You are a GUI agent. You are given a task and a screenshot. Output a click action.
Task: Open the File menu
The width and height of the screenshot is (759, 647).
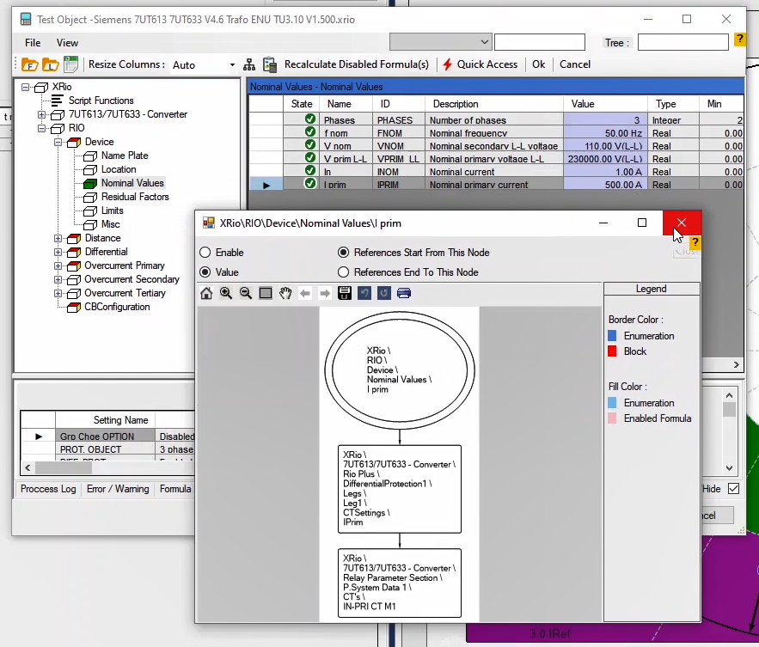(33, 42)
